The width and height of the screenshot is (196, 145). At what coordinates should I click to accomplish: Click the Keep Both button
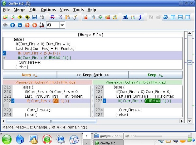pyautogui.click(x=92, y=75)
